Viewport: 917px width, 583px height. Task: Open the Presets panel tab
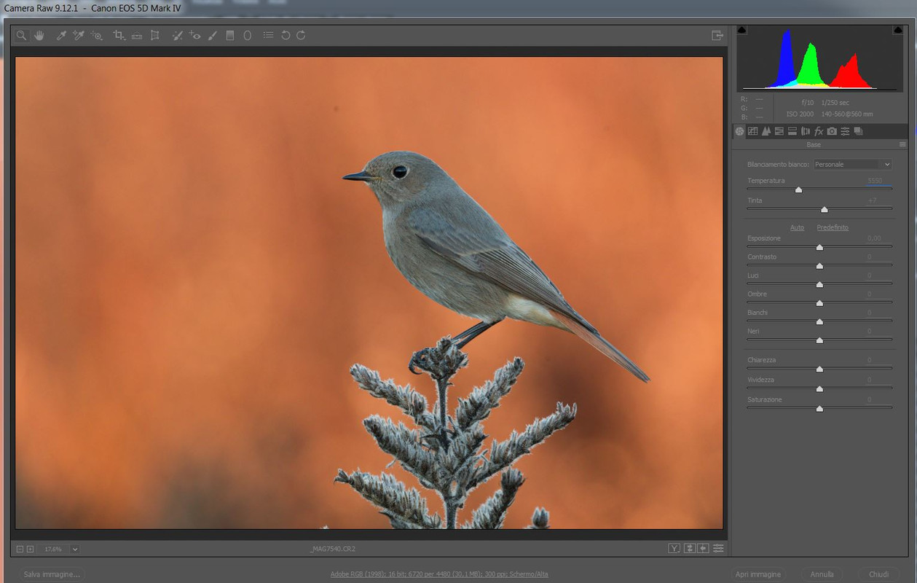(x=845, y=131)
